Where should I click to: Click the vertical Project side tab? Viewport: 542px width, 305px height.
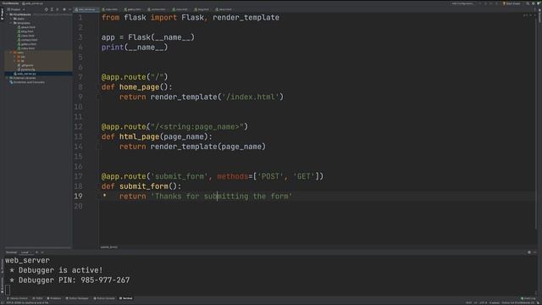click(2, 14)
